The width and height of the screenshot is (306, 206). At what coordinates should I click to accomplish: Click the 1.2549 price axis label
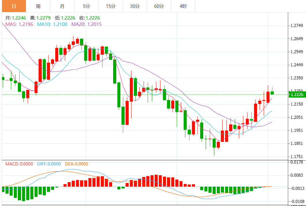click(297, 52)
